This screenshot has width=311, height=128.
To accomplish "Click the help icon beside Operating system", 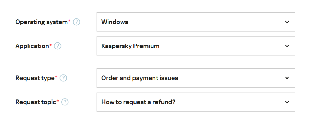I will (x=76, y=22).
